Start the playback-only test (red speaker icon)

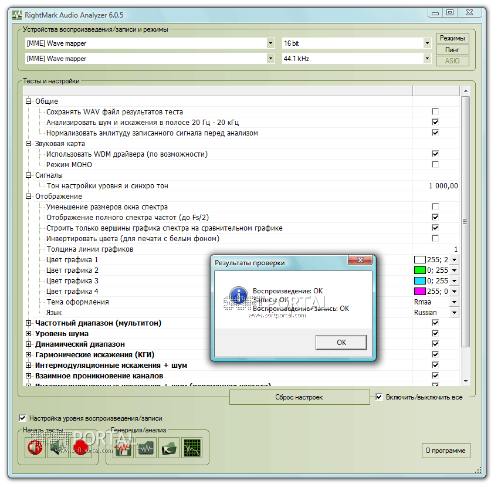click(x=35, y=448)
